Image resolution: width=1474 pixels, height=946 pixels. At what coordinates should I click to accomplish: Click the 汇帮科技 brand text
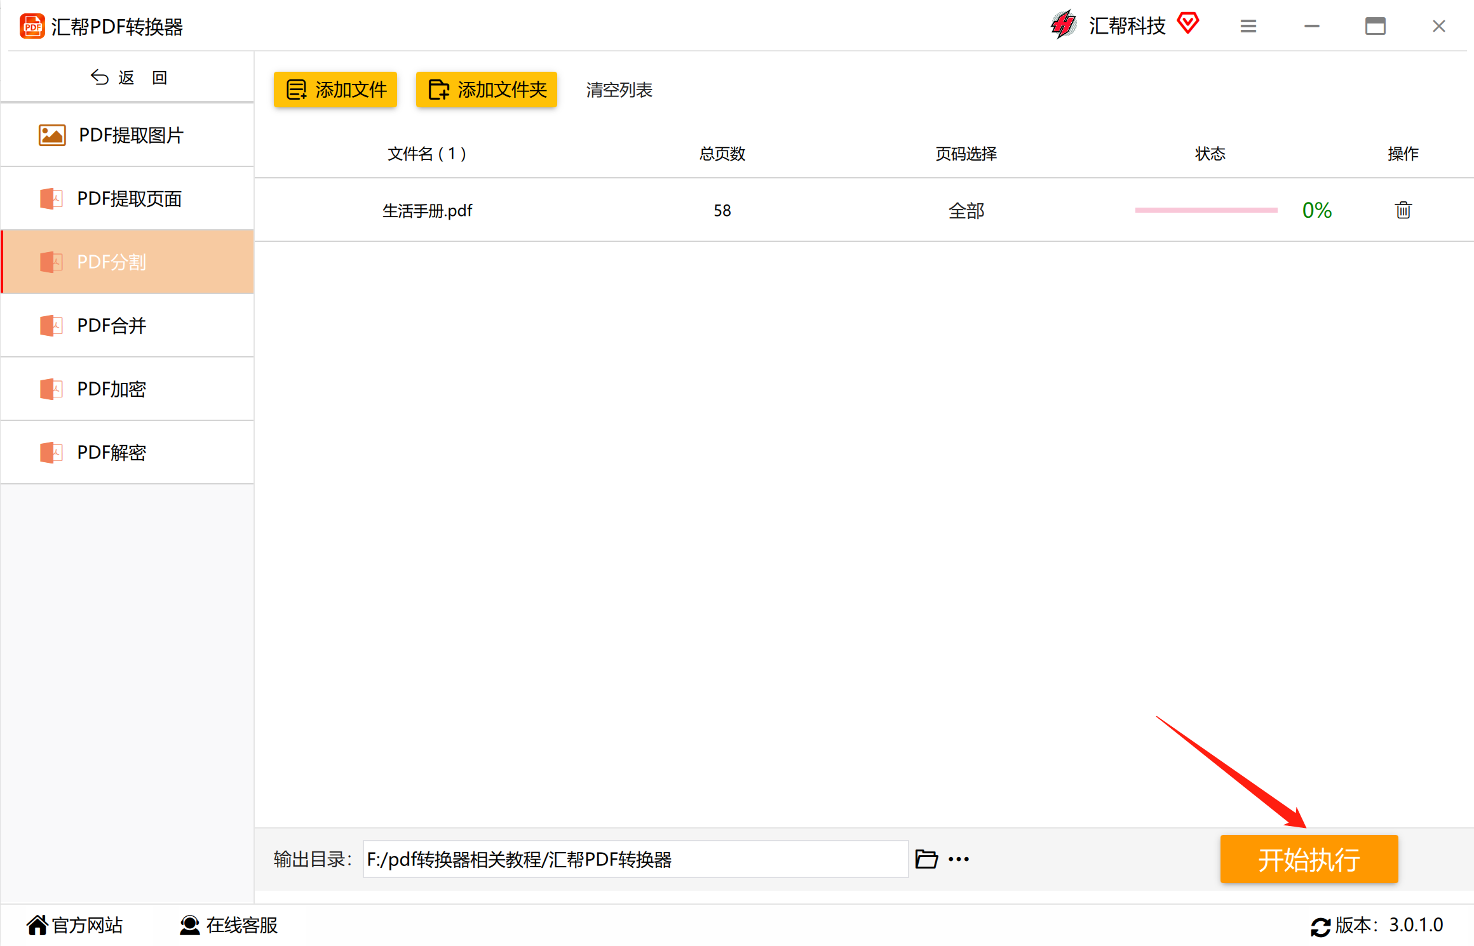tap(1127, 25)
